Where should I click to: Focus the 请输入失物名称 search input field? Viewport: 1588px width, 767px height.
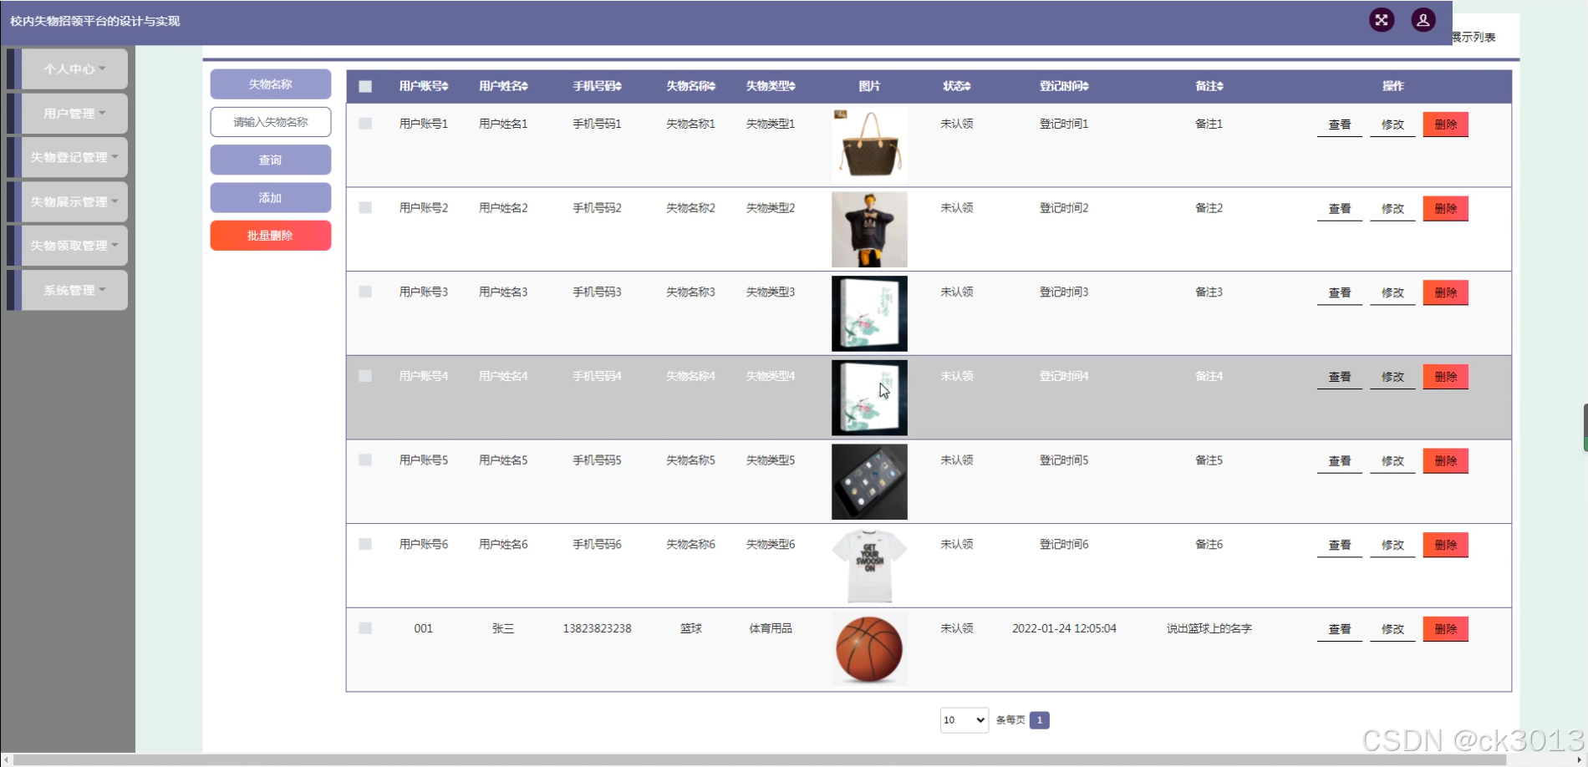[x=270, y=122]
